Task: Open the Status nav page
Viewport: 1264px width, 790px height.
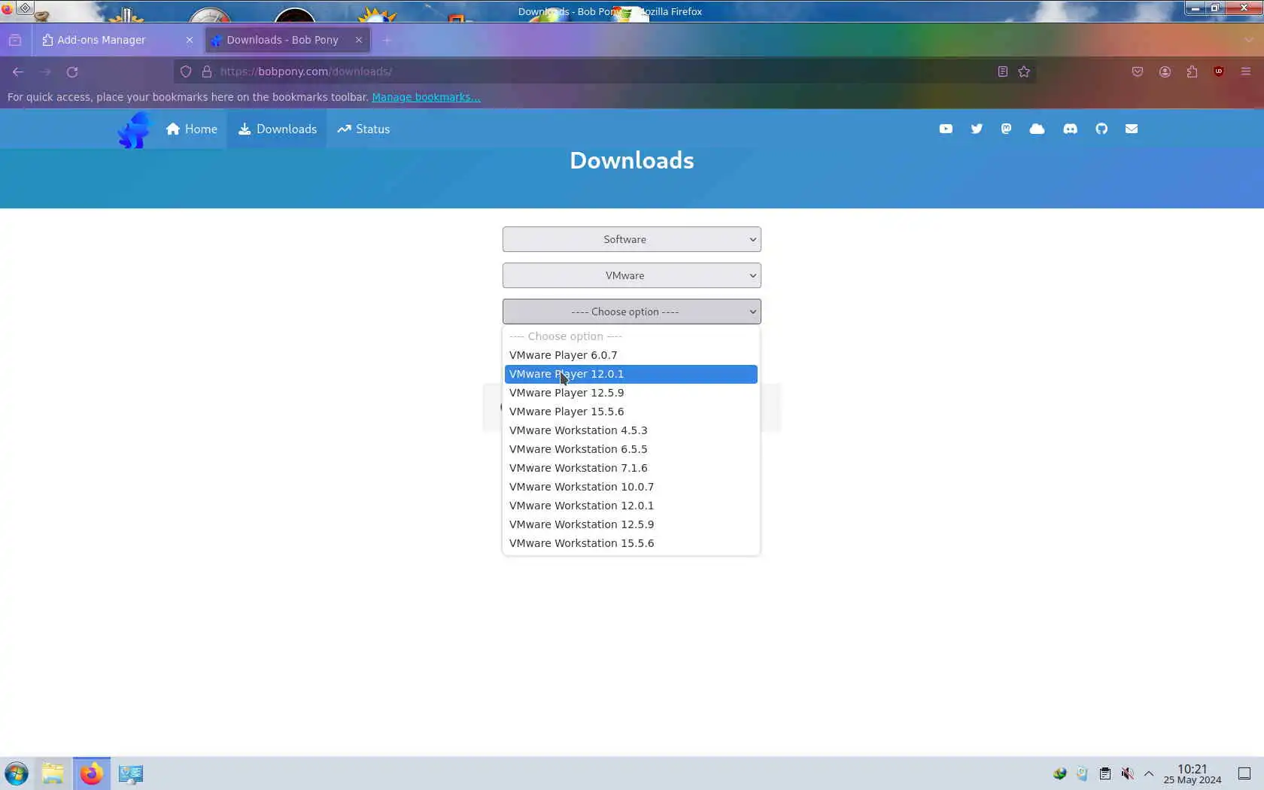Action: tap(363, 129)
